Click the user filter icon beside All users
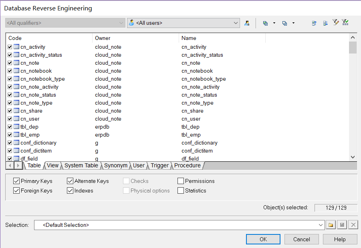The image size is (361, 248). click(247, 23)
